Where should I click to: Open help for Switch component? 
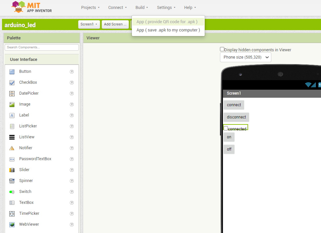[x=72, y=192]
